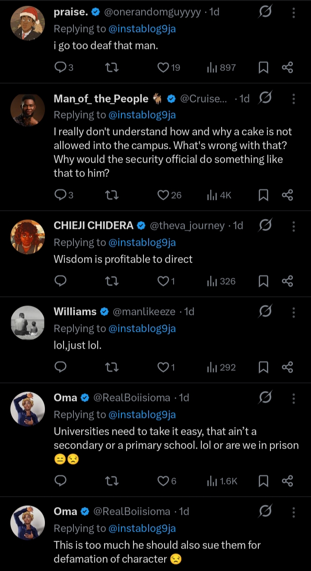This screenshot has width=311, height=571.
Task: Open three-dot menu on Oma's defamation reply
Action: [294, 511]
